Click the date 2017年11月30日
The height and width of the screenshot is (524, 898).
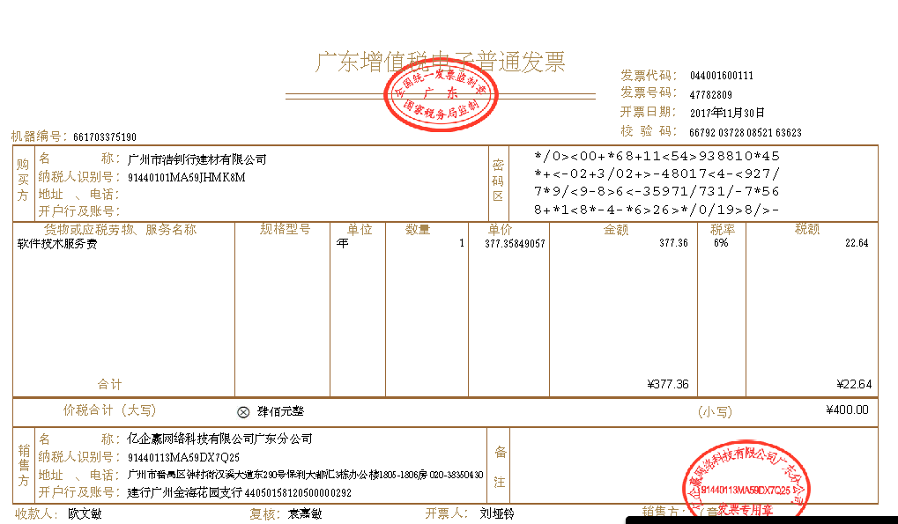[727, 113]
